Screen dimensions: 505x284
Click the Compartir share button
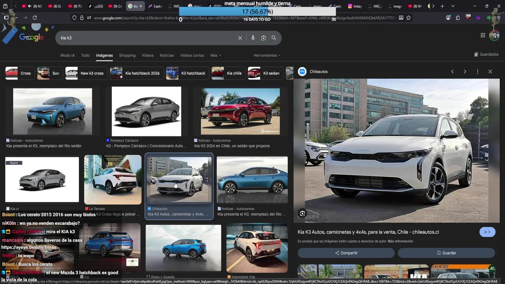[346, 253]
